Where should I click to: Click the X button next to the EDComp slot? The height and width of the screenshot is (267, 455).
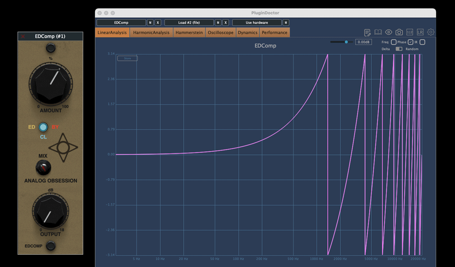[x=157, y=23]
